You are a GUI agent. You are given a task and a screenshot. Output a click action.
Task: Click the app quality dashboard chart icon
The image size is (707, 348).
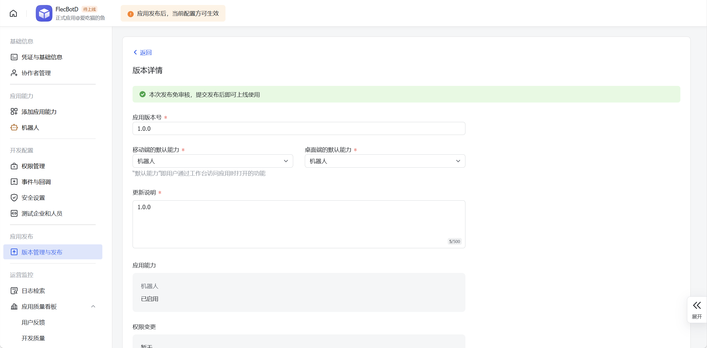click(x=14, y=306)
